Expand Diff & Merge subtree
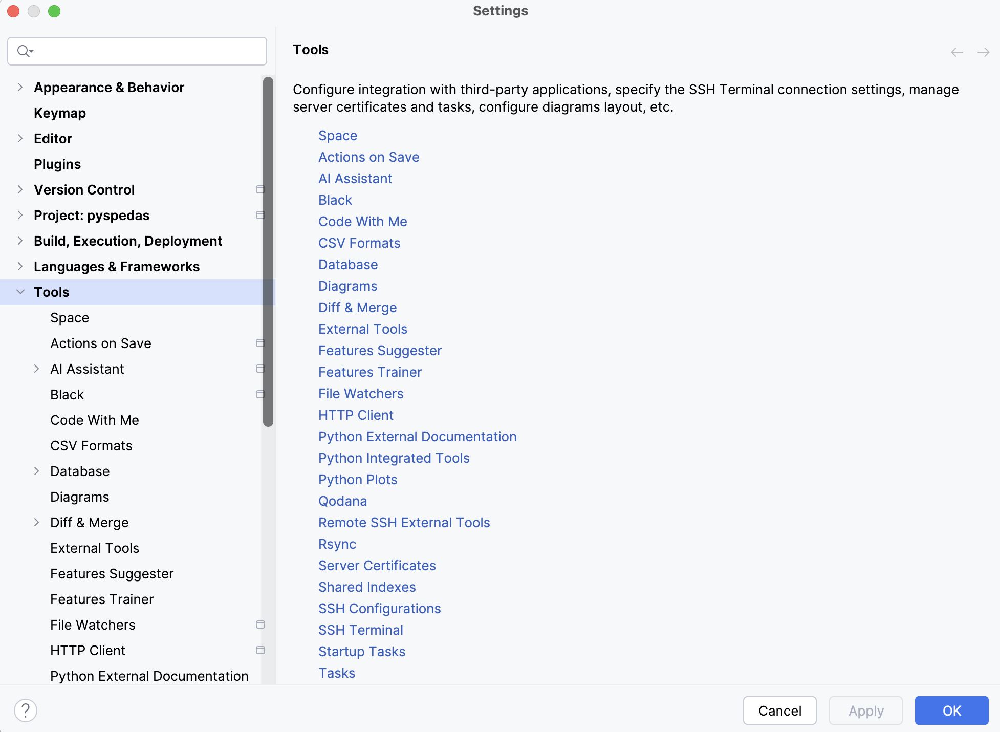This screenshot has height=732, width=1000. tap(36, 522)
